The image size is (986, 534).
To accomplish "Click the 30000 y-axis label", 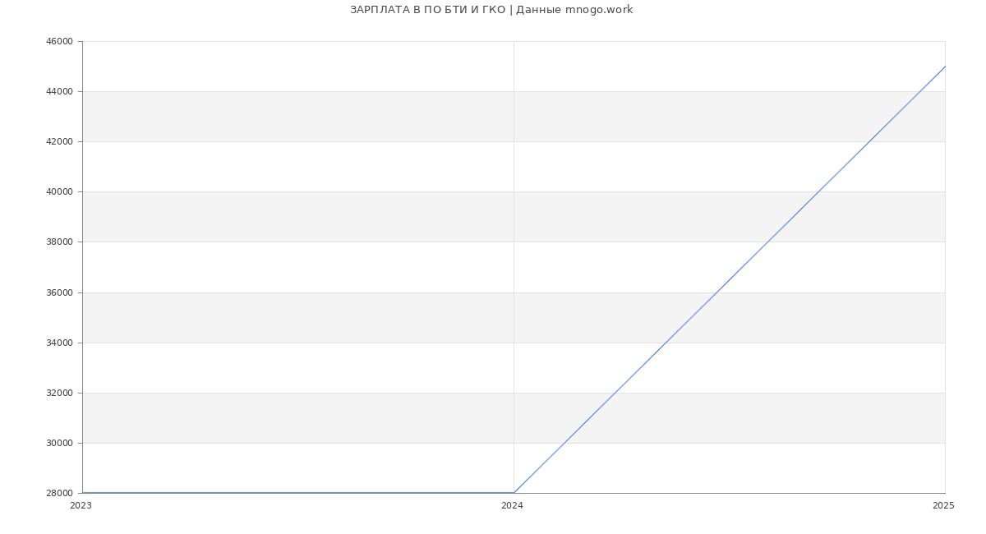I will [x=61, y=443].
